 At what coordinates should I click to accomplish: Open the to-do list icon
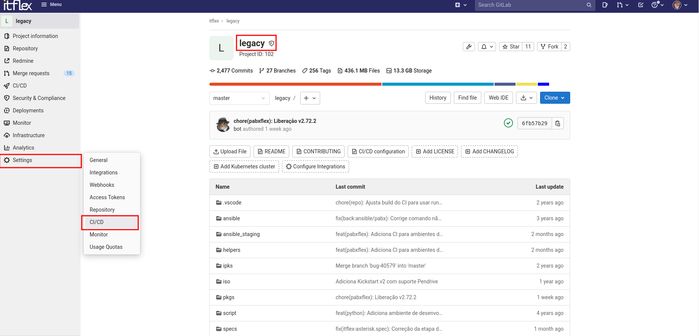tap(641, 5)
